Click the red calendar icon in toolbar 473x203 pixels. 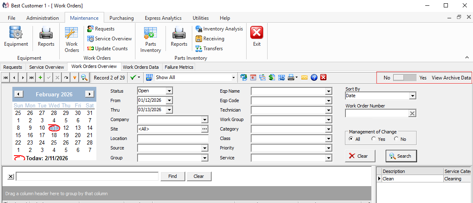[x=253, y=77]
